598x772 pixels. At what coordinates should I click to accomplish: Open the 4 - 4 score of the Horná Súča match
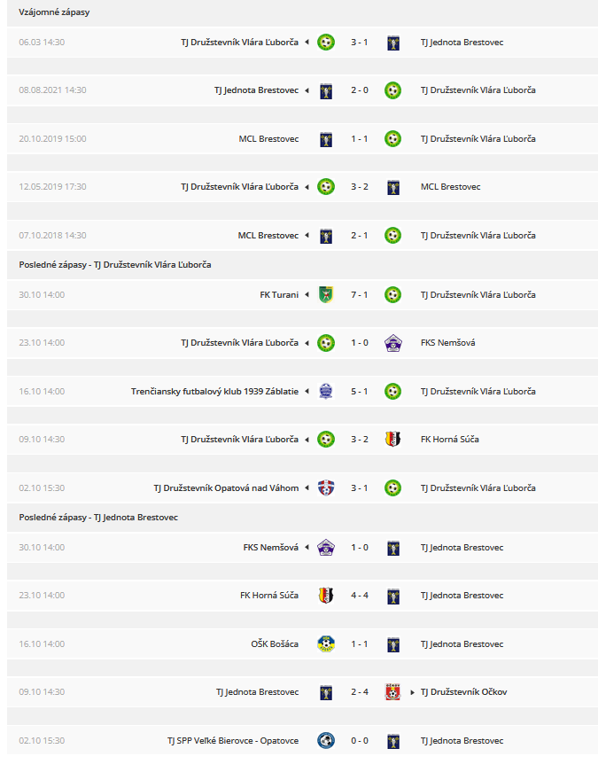click(360, 596)
